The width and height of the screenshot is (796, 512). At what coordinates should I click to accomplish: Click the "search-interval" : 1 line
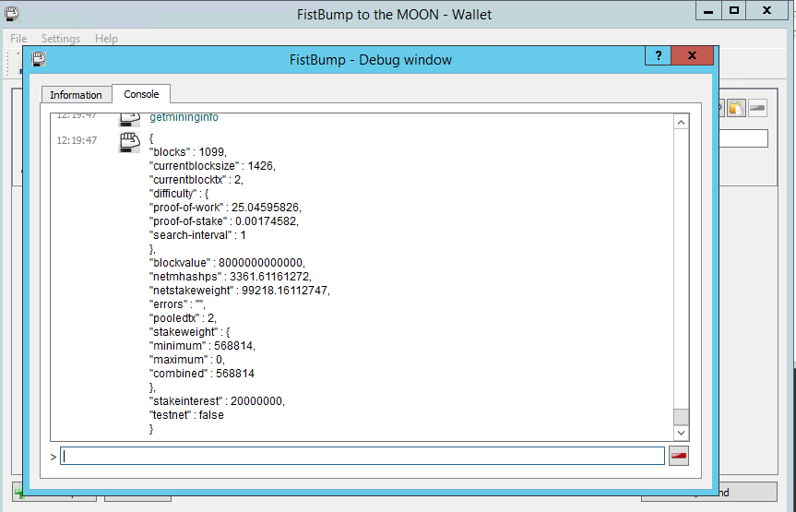[x=197, y=235]
